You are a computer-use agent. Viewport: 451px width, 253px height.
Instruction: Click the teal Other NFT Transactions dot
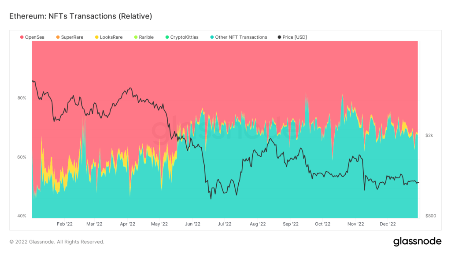tap(212, 37)
